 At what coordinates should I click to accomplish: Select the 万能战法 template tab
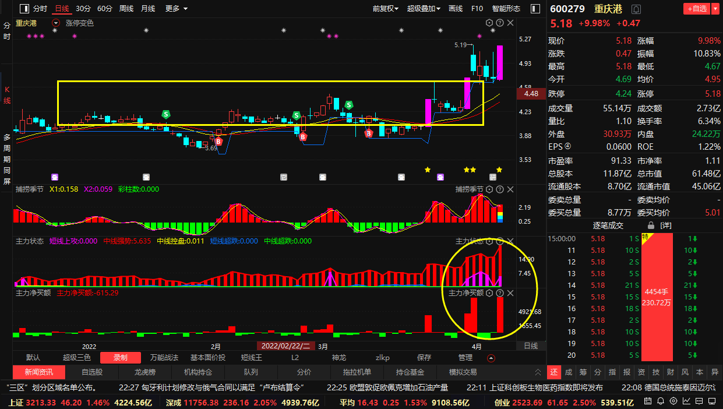164,358
